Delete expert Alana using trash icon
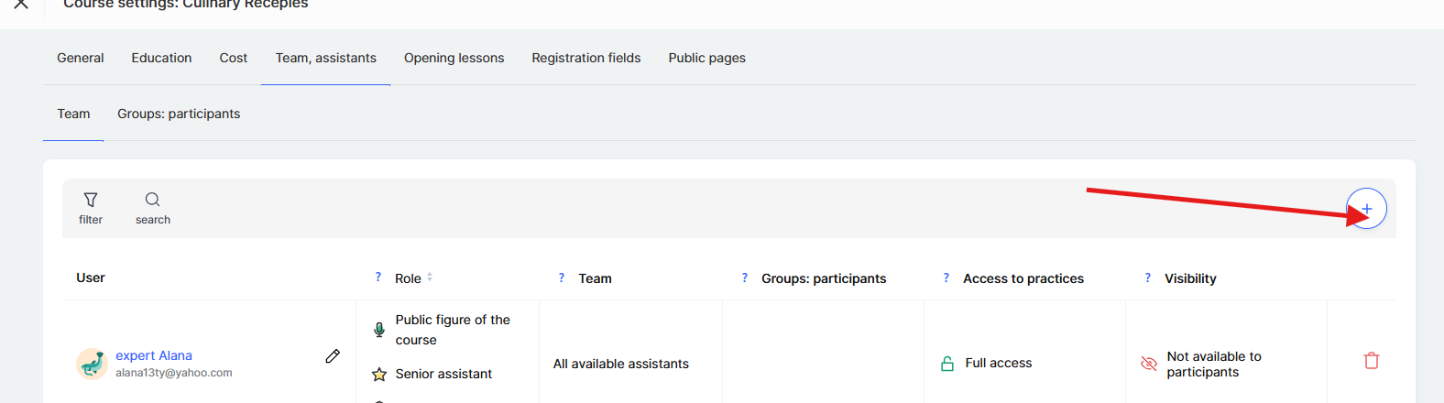This screenshot has width=1444, height=403. (x=1371, y=361)
